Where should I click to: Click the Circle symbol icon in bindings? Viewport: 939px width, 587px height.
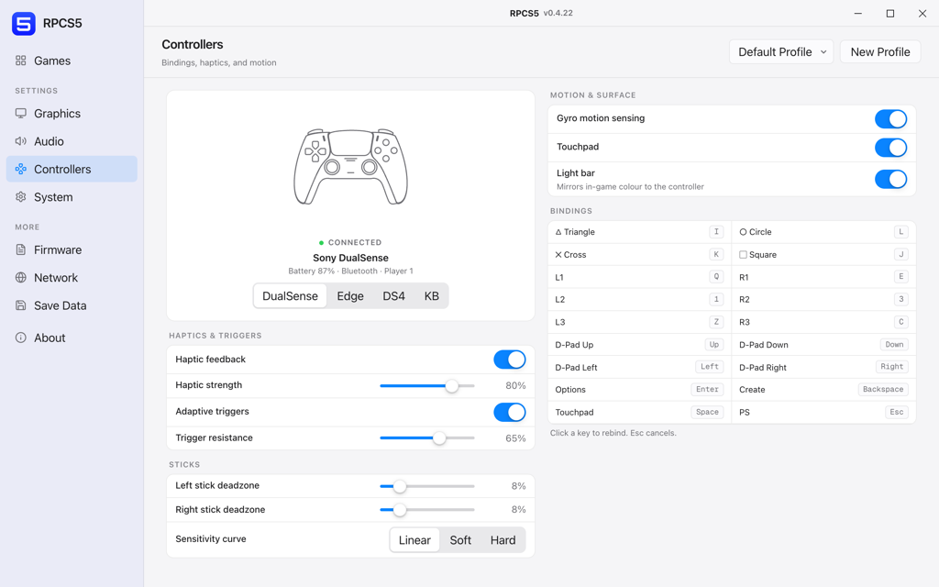click(x=743, y=232)
